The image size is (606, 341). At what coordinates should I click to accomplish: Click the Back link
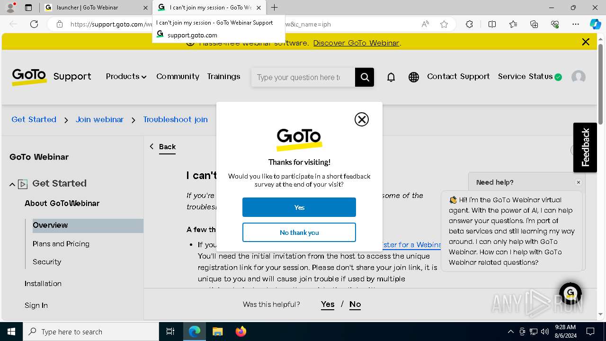click(167, 147)
